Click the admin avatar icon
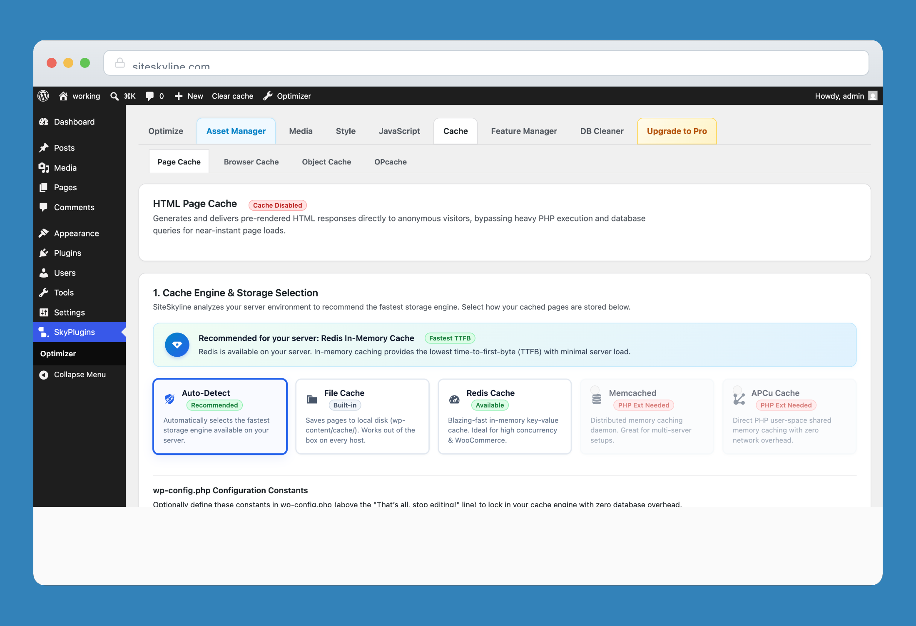This screenshot has width=916, height=626. coord(873,96)
